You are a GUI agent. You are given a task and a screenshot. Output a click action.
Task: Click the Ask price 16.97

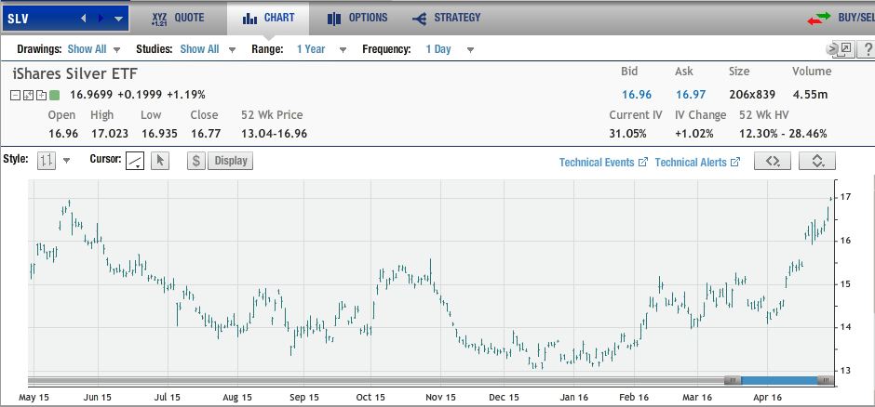691,95
